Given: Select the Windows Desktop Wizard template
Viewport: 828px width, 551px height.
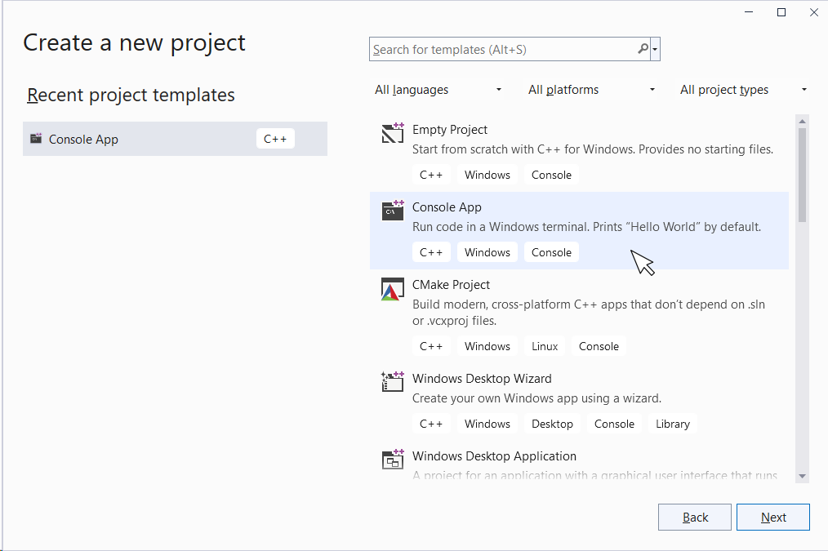Looking at the screenshot, I should click(x=482, y=379).
